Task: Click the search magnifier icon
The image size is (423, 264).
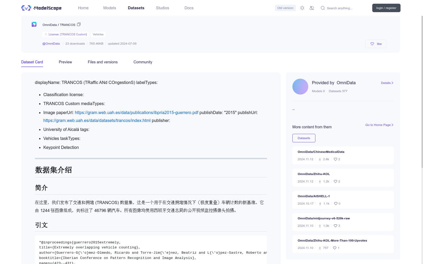Action: point(323,8)
